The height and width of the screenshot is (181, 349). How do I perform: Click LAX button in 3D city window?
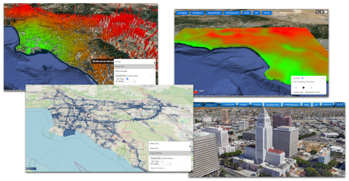316,105
